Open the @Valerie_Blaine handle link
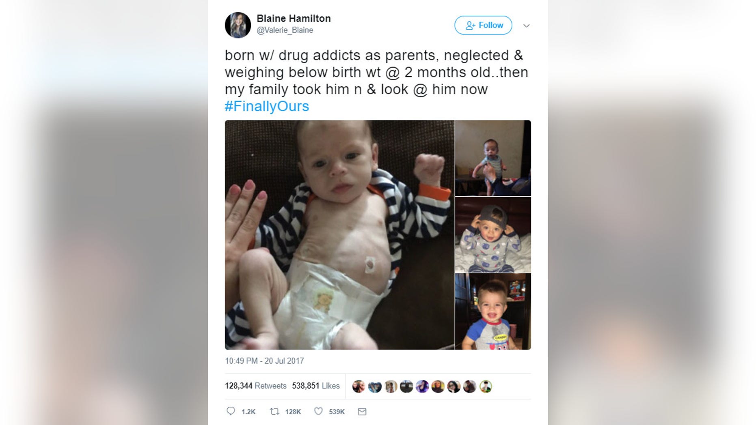 [x=285, y=30]
